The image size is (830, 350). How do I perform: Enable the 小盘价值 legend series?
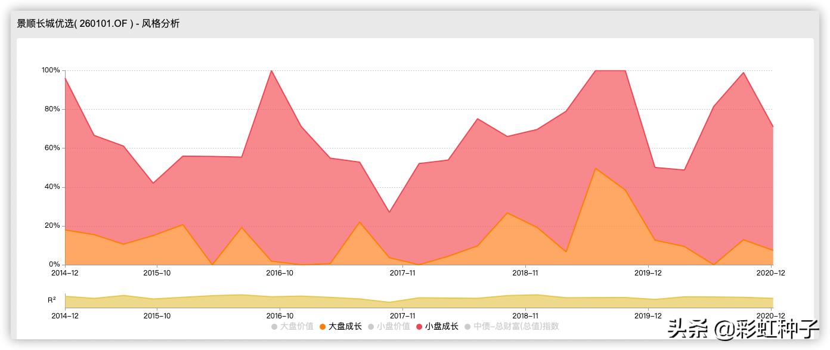click(389, 326)
